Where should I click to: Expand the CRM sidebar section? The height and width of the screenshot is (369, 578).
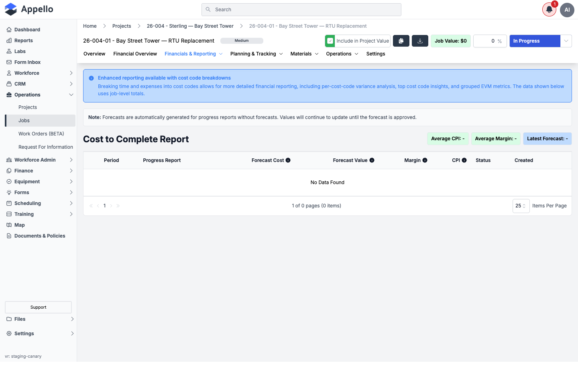[40, 84]
